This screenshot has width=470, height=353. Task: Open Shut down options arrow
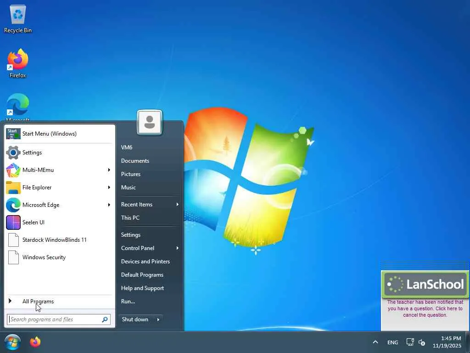click(158, 319)
